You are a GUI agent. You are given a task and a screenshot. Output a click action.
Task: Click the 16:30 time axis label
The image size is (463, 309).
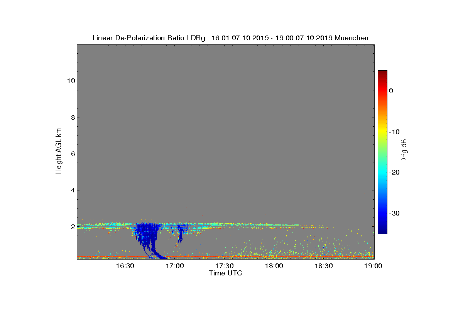(125, 266)
